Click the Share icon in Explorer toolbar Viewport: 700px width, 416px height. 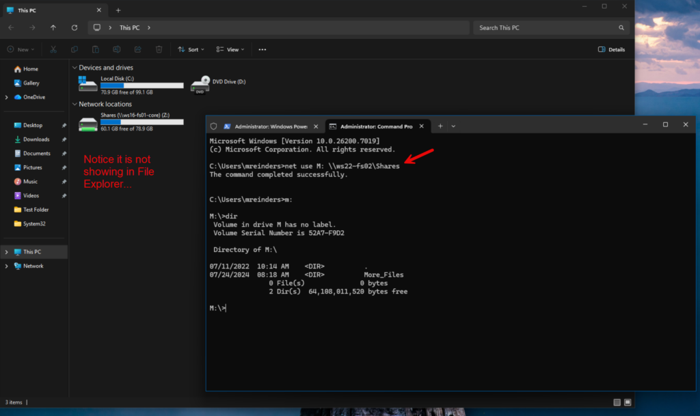click(x=137, y=49)
